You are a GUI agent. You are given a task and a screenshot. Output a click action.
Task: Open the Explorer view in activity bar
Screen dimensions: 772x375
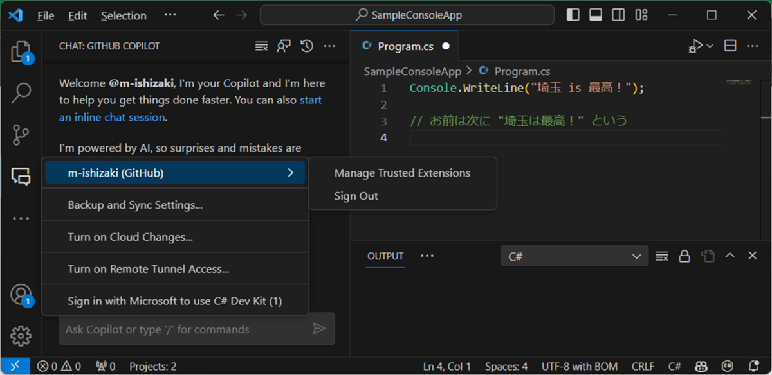[x=21, y=51]
